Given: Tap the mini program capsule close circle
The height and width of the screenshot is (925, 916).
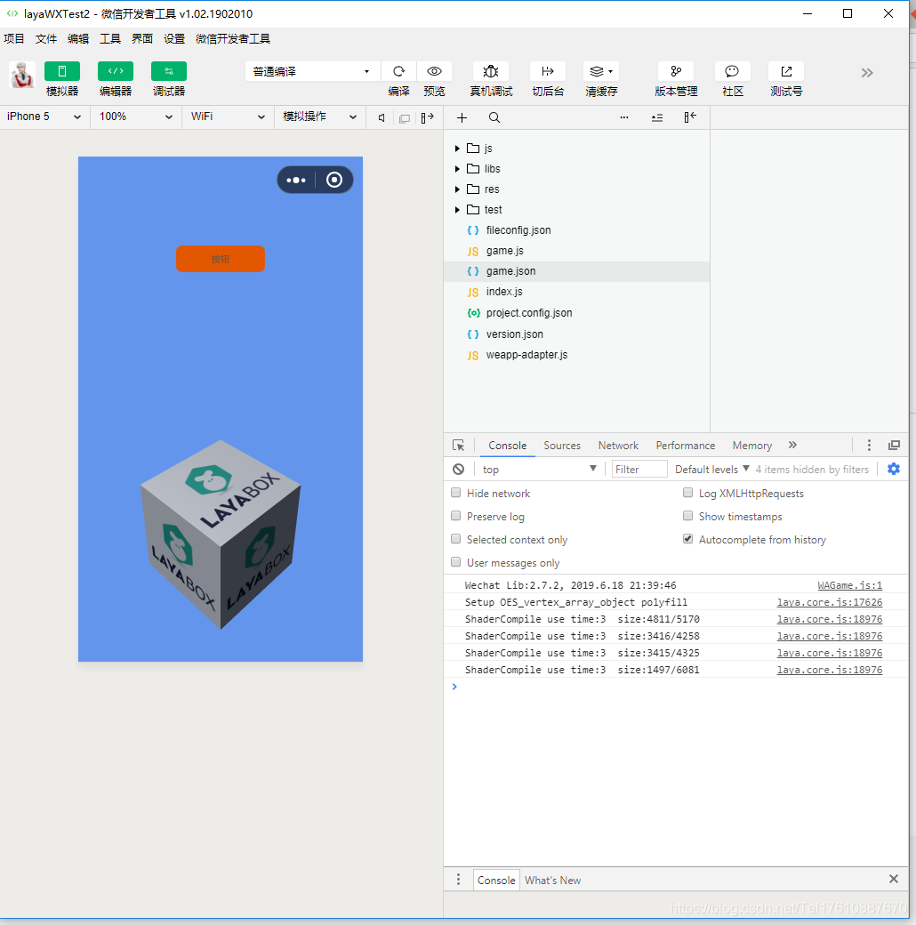Looking at the screenshot, I should [334, 180].
